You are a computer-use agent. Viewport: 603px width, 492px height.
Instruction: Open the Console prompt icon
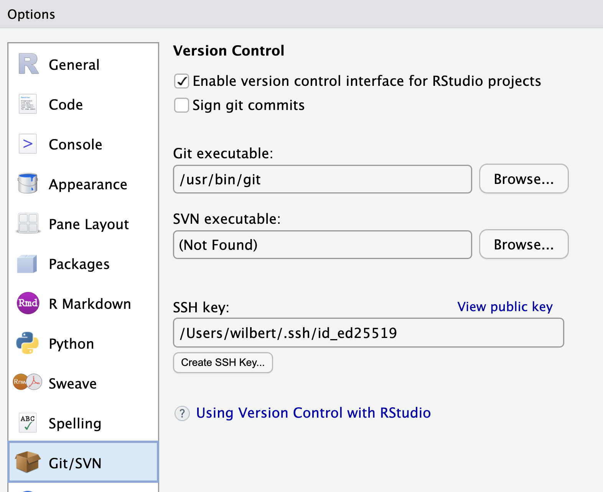click(28, 144)
